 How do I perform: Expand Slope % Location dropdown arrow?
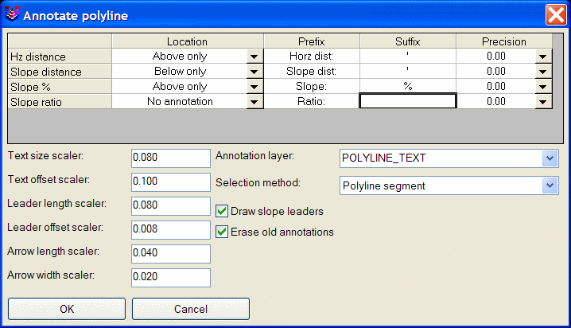point(254,87)
